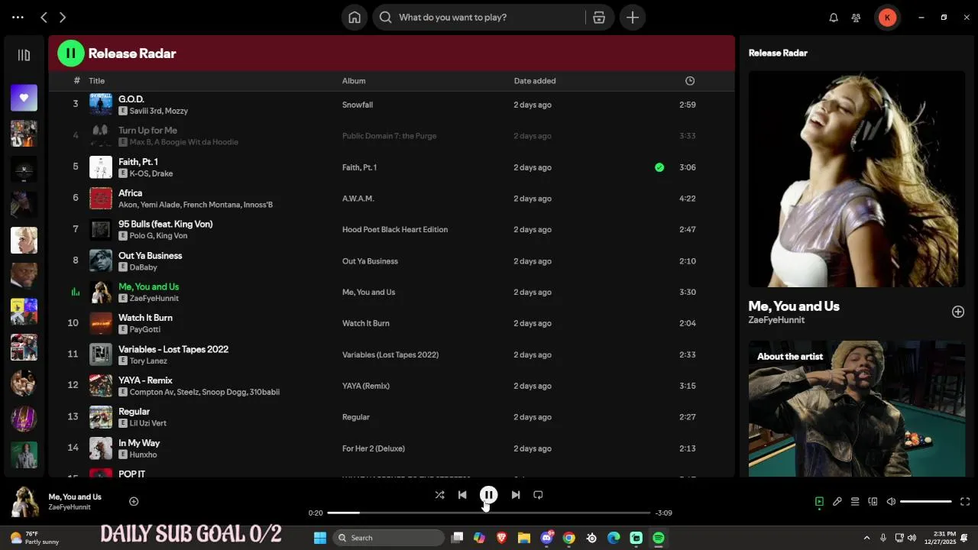Click the Create plus button at top
Viewport: 978px width, 550px height.
point(633,18)
